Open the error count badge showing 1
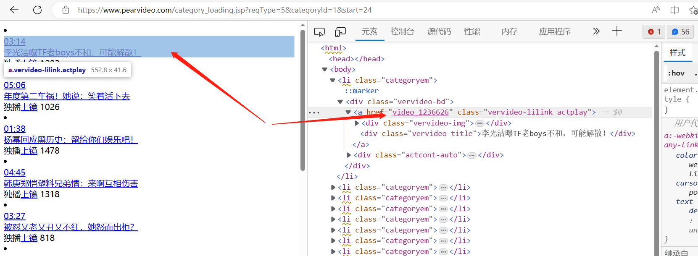This screenshot has width=698, height=256. (x=654, y=31)
